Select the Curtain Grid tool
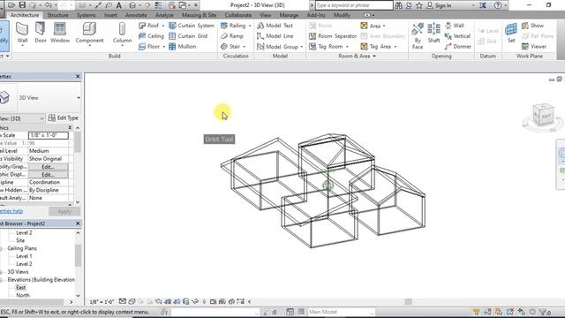The image size is (565, 318). (x=188, y=36)
